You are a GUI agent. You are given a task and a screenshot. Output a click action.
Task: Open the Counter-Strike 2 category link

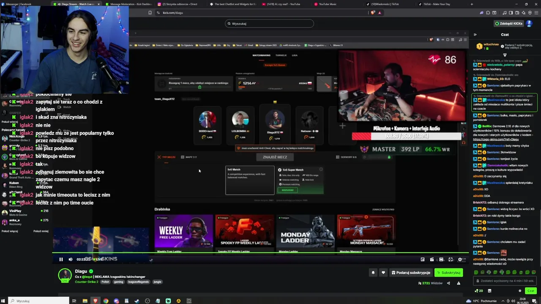coord(86,282)
